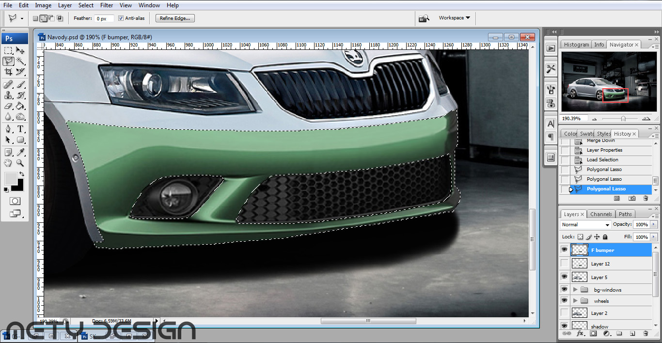The width and height of the screenshot is (662, 343).
Task: Select the Slice tool
Action: 20,72
